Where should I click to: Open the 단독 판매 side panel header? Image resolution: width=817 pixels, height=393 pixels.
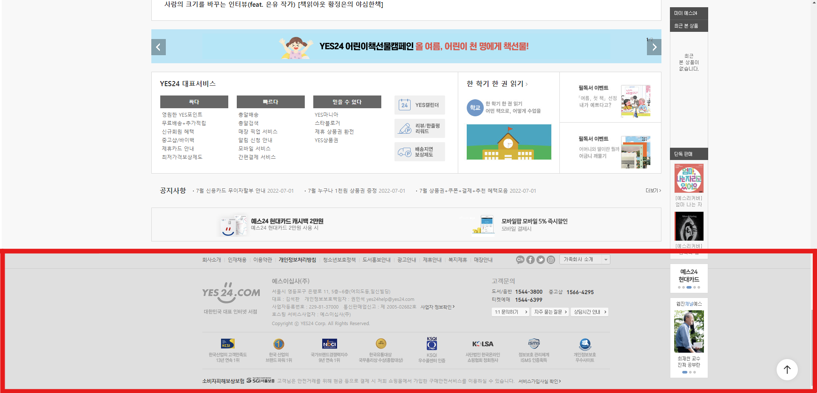tap(689, 154)
